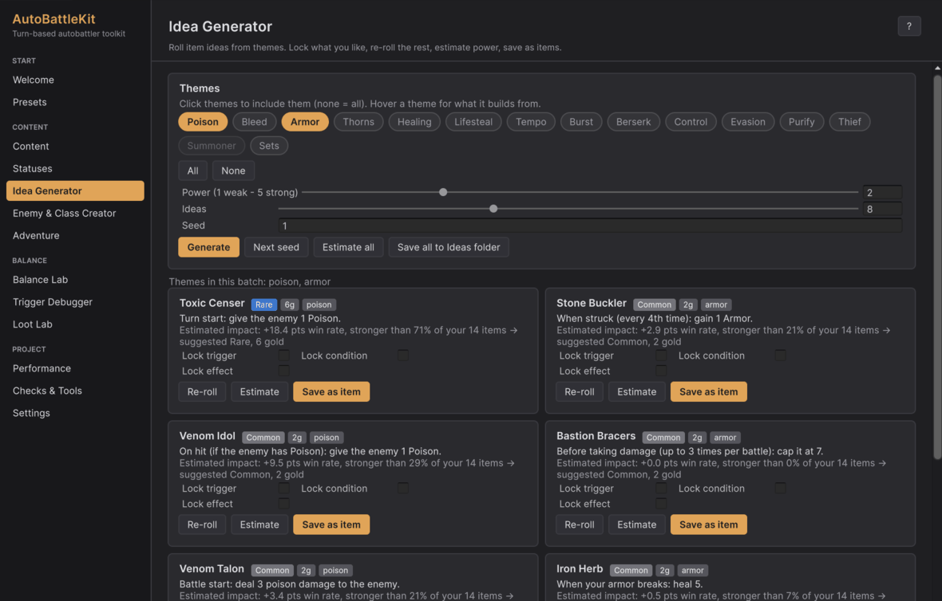
Task: Click the None themes button
Action: coord(233,171)
